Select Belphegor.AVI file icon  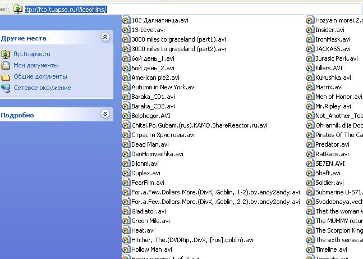tap(126, 116)
